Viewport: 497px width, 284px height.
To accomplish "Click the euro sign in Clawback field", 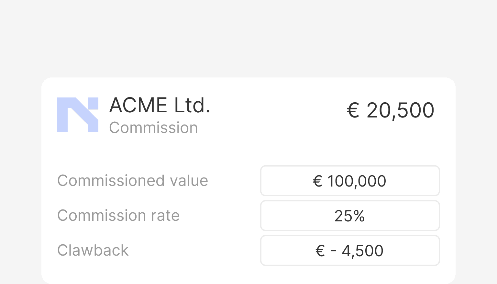I will pos(320,251).
